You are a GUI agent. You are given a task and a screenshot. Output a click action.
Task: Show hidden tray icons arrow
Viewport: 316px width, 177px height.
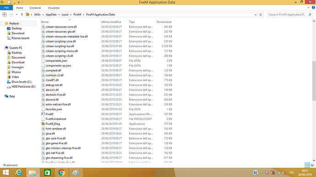point(262,172)
